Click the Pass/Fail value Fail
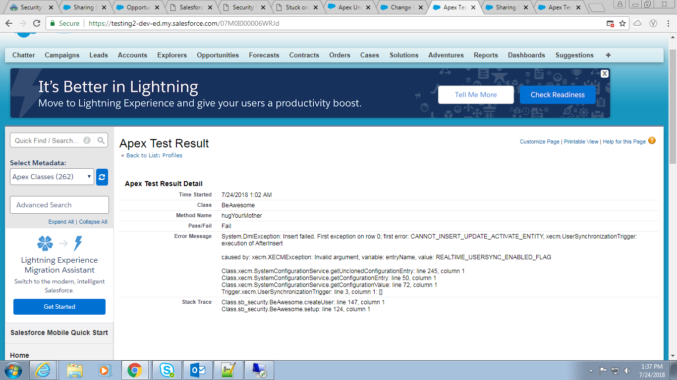Viewport: 677px width, 380px height. (226, 226)
